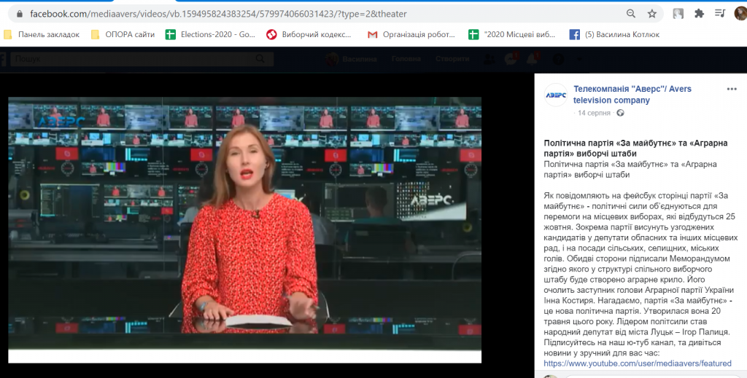Open the Chrome extensions puzzle icon
Screen dimensions: 747x378
point(699,13)
